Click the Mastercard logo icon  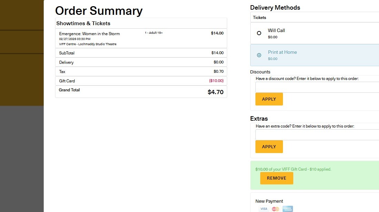tap(275, 209)
